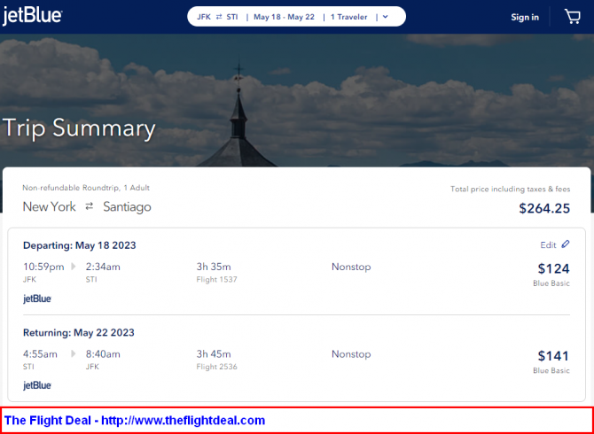594x434 pixels.
Task: Click Departing: May 18 2023 heading
Action: point(80,245)
